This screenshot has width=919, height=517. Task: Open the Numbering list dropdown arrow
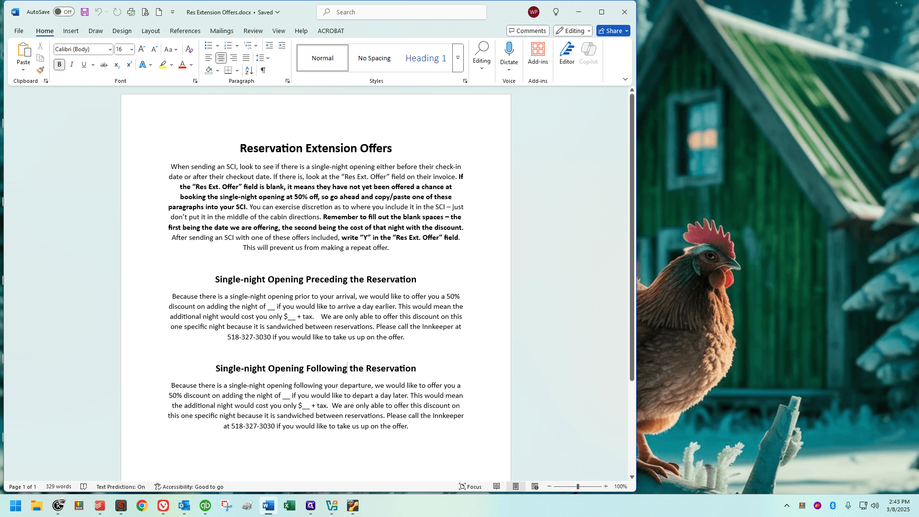[237, 45]
